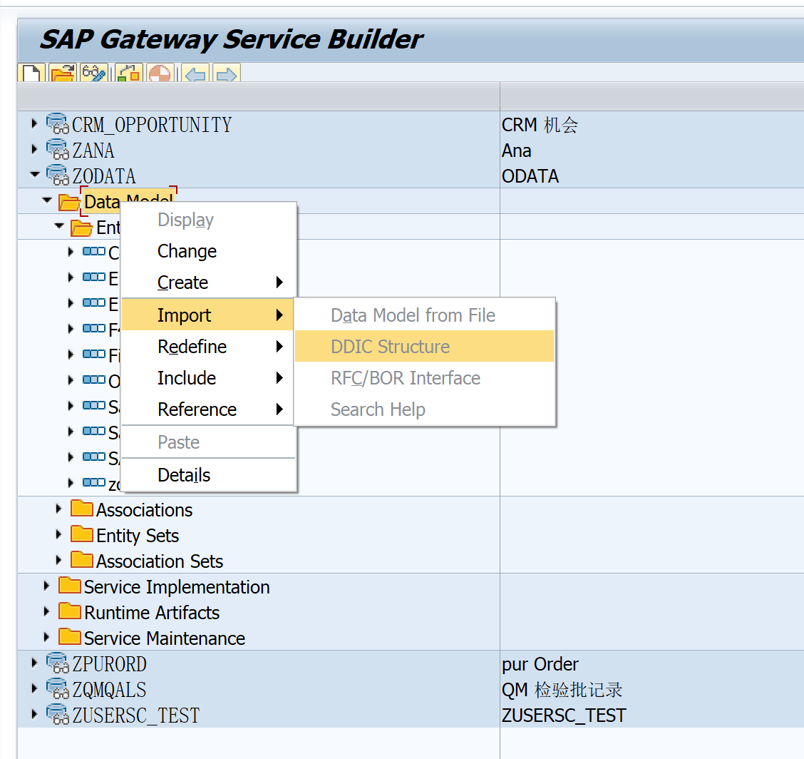Click the entity type icon beside row 'C'
This screenshot has width=804, height=759.
[x=94, y=252]
